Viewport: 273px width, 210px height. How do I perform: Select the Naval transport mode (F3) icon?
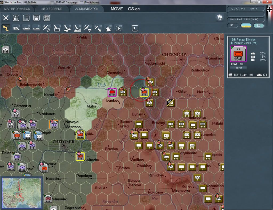pyautogui.click(x=26, y=28)
